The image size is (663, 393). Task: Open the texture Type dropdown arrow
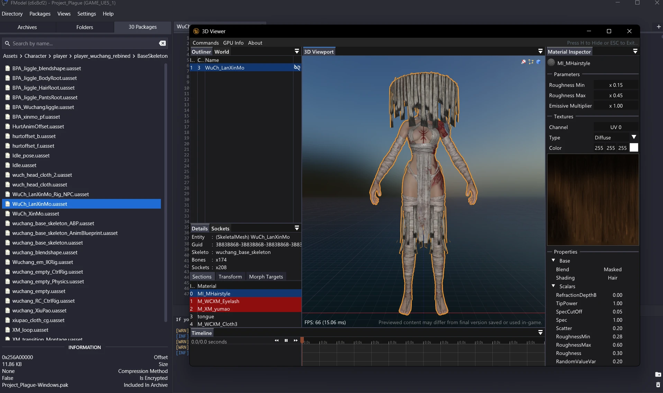tap(634, 137)
